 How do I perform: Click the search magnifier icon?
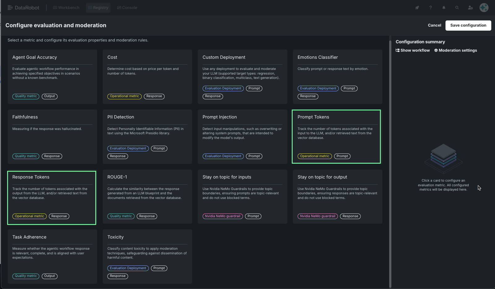coord(457,8)
